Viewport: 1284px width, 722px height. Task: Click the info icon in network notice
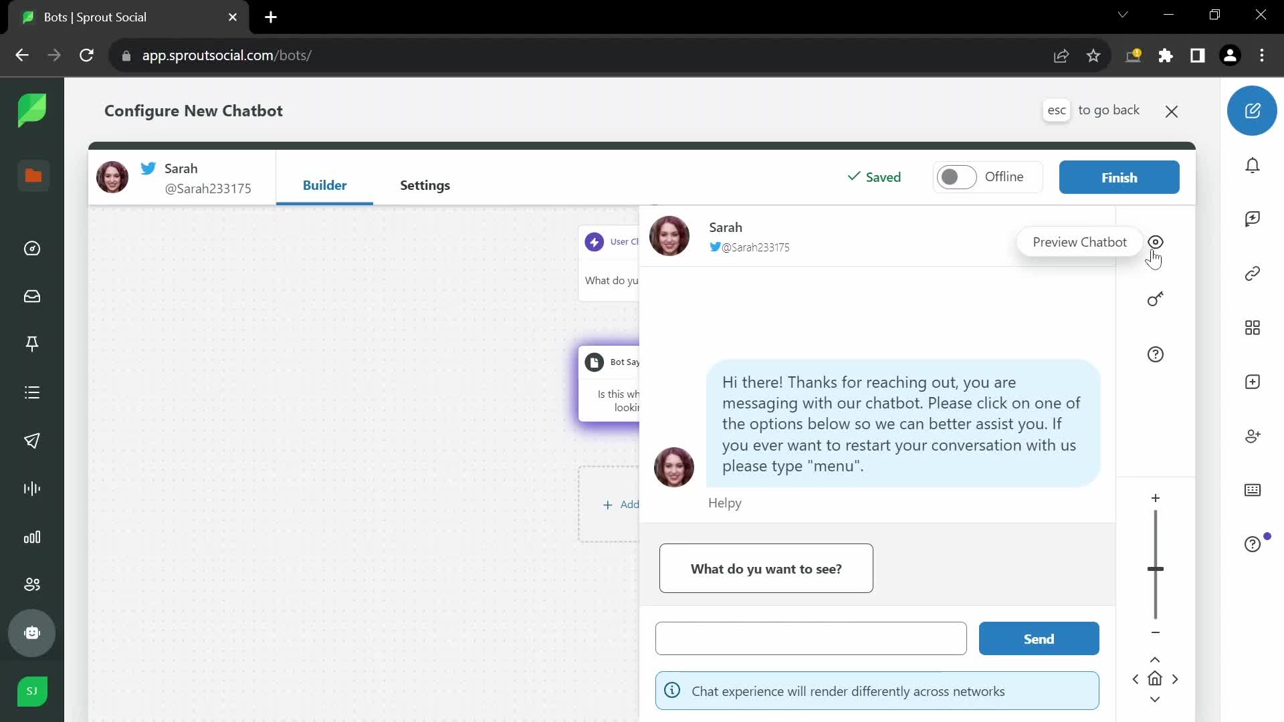(x=672, y=691)
